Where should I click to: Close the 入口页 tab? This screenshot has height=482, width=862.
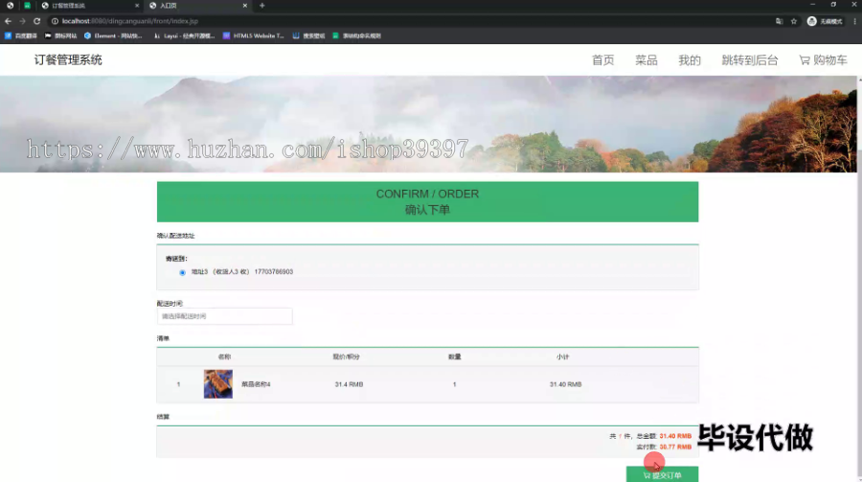click(x=244, y=6)
